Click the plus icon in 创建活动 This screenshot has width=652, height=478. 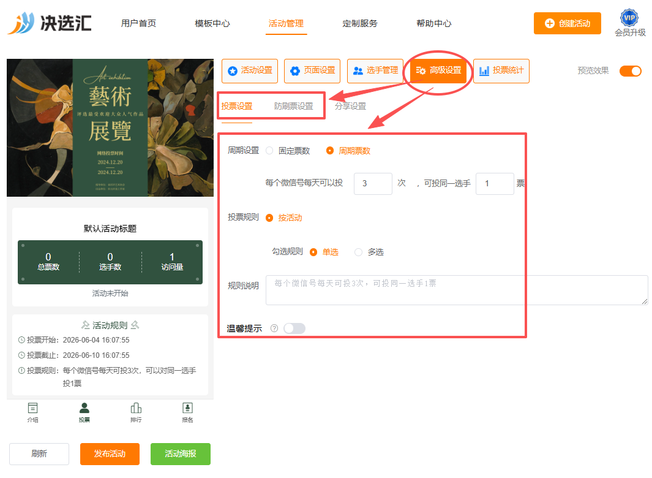click(x=549, y=23)
